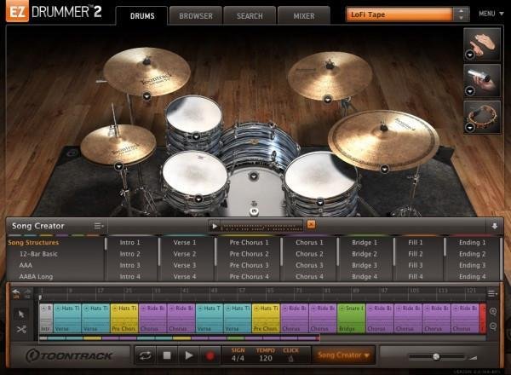The width and height of the screenshot is (511, 375).
Task: Close the orange groove preview button
Action: [311, 224]
